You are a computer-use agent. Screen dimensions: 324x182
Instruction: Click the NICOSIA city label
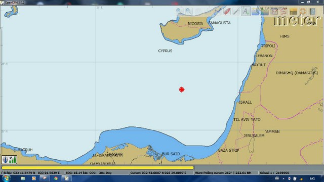(x=195, y=24)
